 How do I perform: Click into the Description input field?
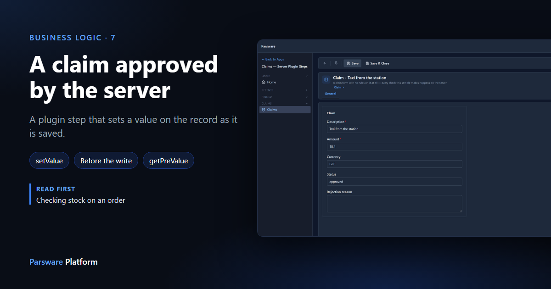[394, 129]
